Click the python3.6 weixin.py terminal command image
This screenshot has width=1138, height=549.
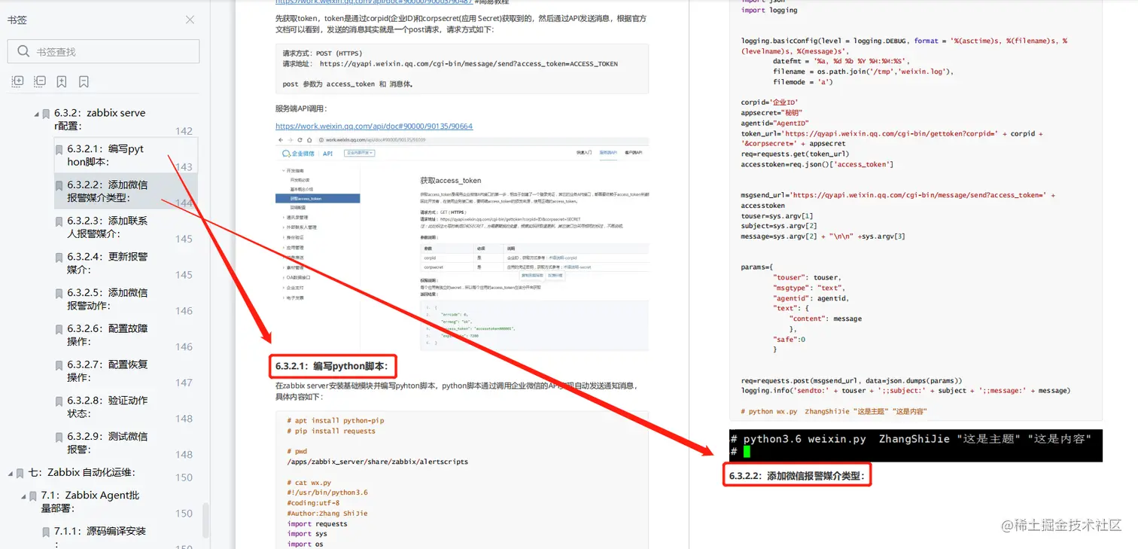pos(916,445)
